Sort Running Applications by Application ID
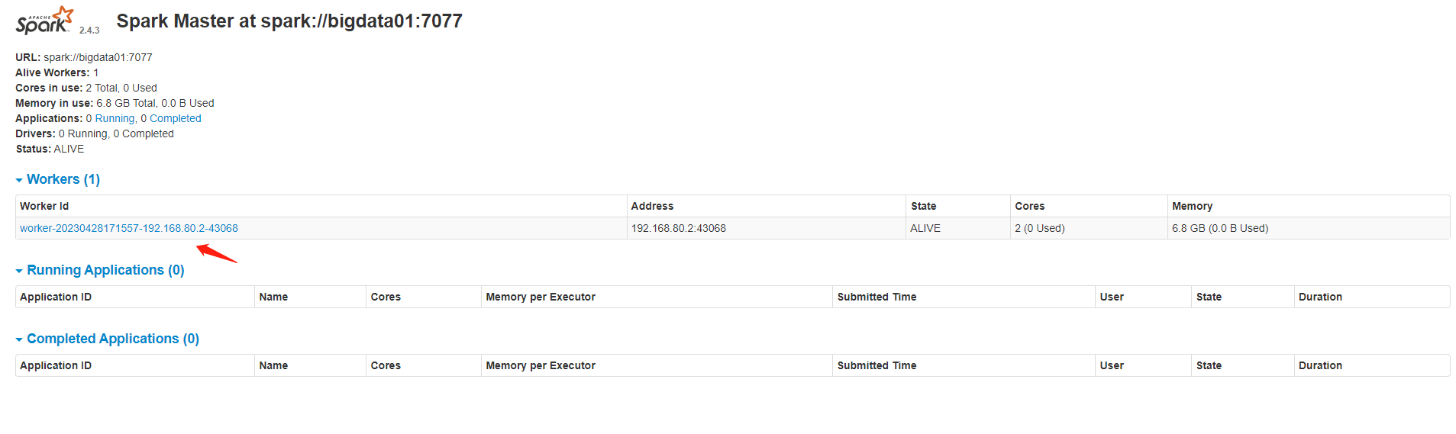This screenshot has height=434, width=1456. [56, 297]
